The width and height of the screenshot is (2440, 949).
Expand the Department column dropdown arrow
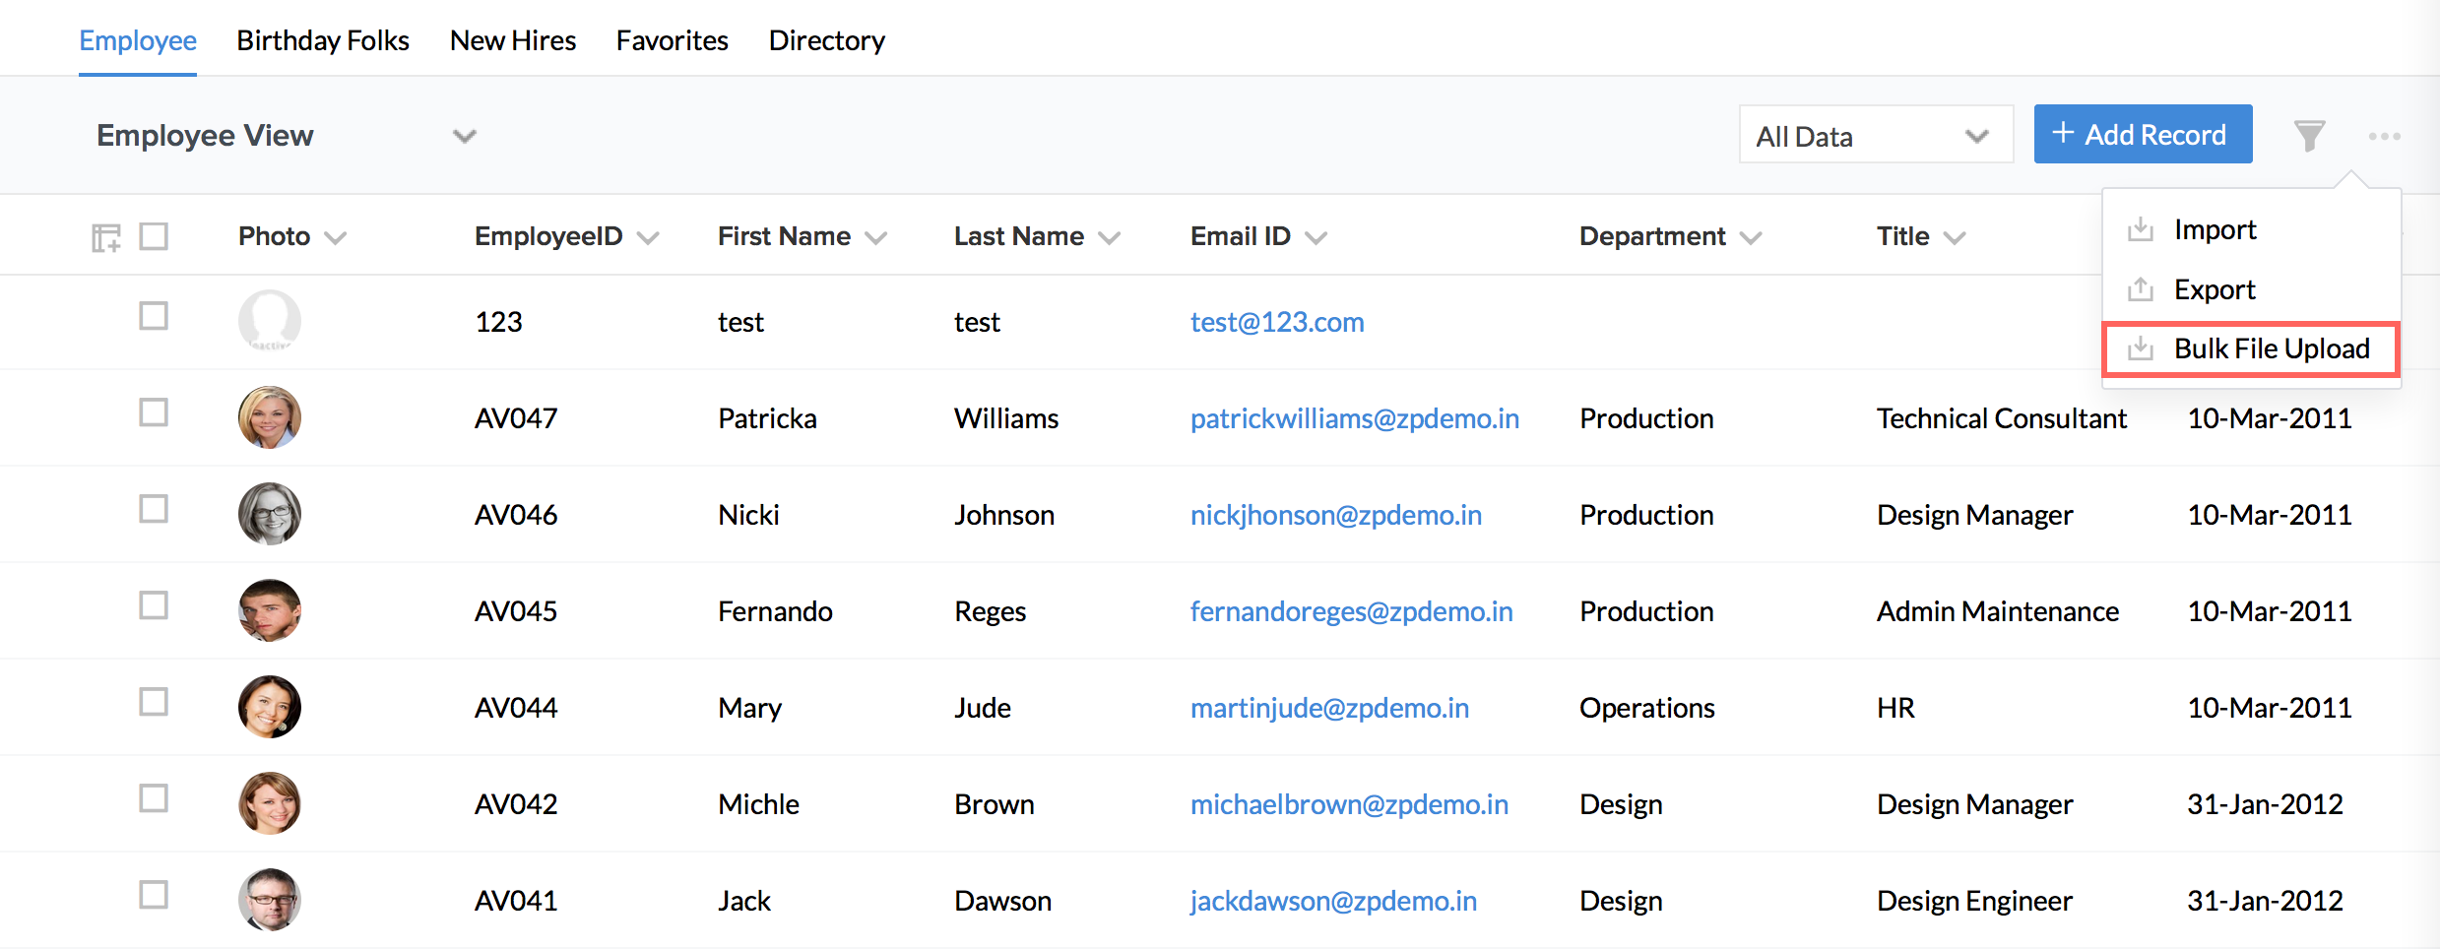coord(1751,238)
